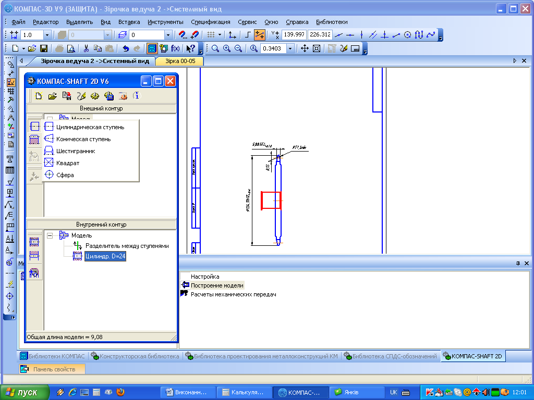Screen dimensions: 534x400
Task: Open the Библиотеки menu
Action: tap(332, 22)
